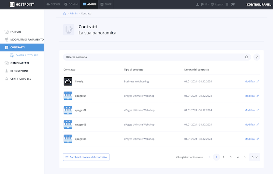Go to pagination page 3
The height and width of the screenshot is (174, 273).
[231, 157]
